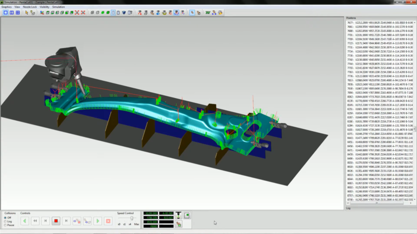Set speed to Max label

[x=136, y=224]
